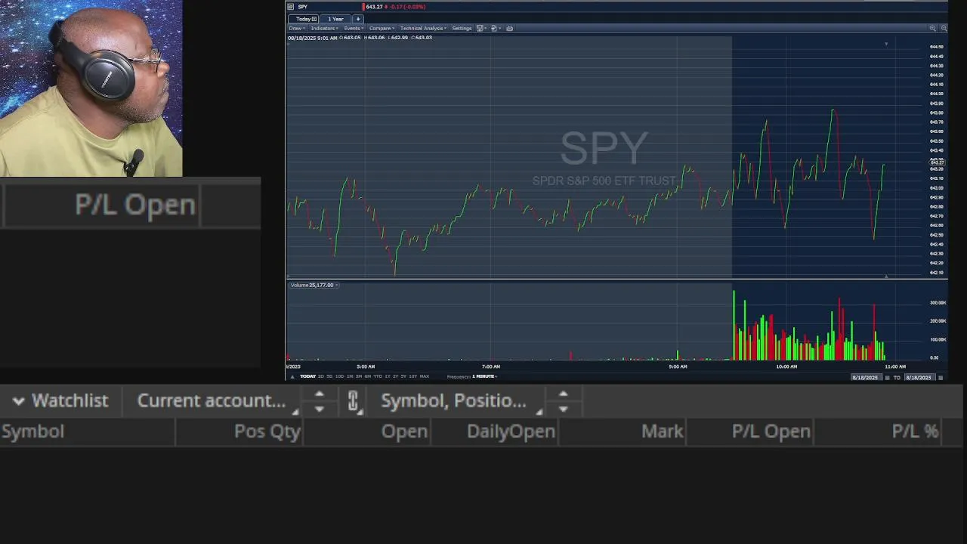Click the start date field 8/18/2025

coord(867,378)
